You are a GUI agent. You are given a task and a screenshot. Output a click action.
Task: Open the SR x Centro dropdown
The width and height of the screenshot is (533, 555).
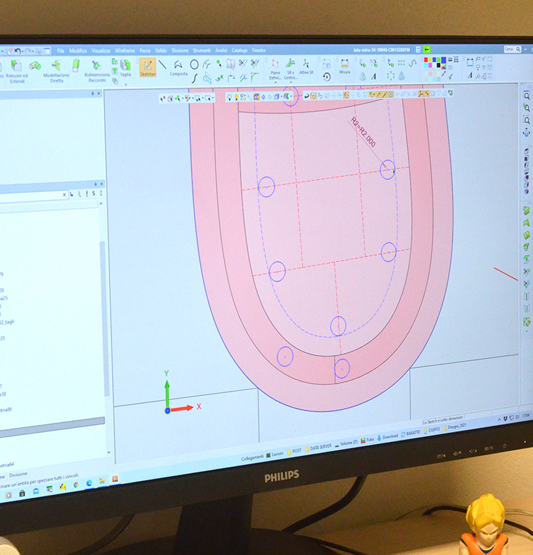(290, 82)
